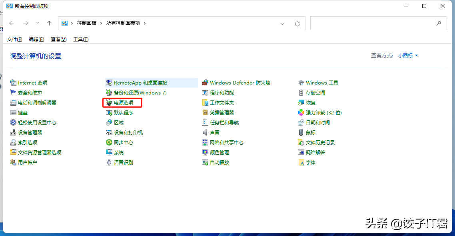The image size is (455, 236).
Task: Click the 用户帐户 link
Action: coord(27,162)
